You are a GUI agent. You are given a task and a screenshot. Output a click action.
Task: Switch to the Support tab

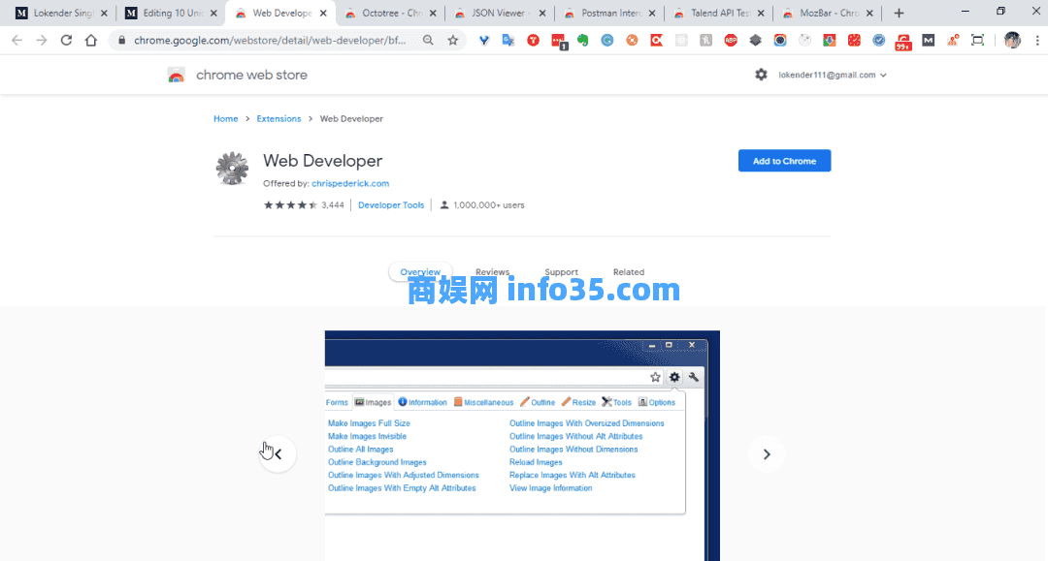click(562, 272)
